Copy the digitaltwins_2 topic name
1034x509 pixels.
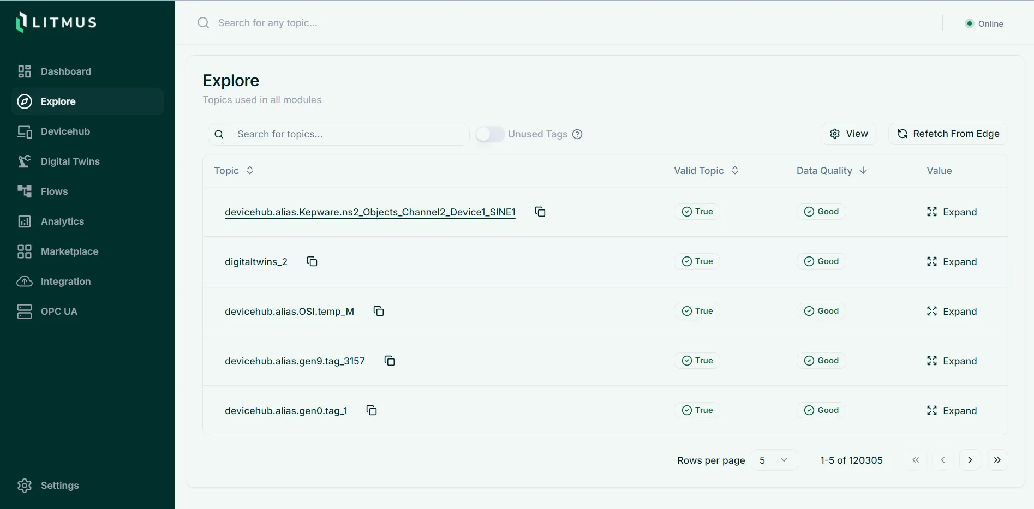pyautogui.click(x=312, y=261)
